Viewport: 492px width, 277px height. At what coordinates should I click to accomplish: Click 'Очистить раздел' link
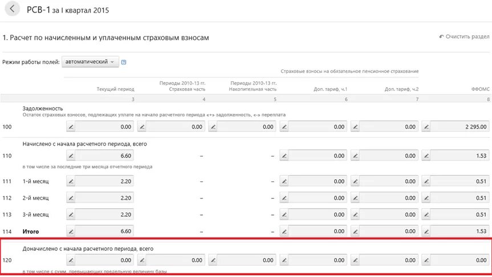[x=464, y=37]
